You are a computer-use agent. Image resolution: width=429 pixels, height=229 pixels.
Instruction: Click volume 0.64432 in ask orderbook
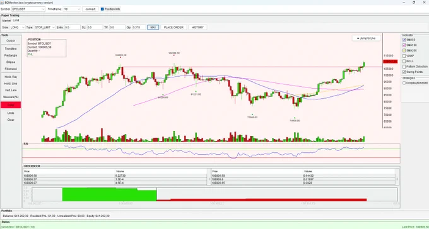click(x=309, y=176)
